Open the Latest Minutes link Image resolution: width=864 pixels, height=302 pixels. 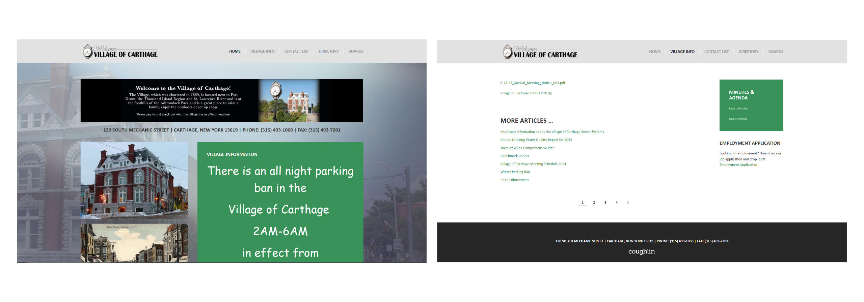738,109
